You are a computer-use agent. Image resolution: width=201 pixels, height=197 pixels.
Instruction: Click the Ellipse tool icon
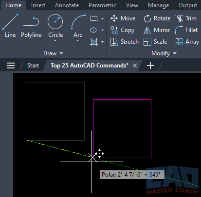94,30
